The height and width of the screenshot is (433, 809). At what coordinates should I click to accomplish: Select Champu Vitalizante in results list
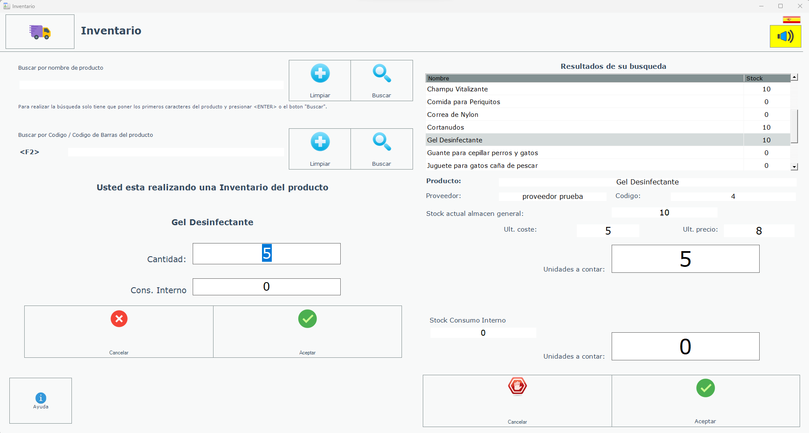pyautogui.click(x=457, y=89)
